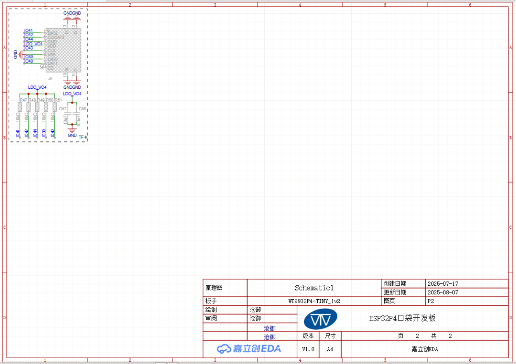Click the creation date 2025-07-17
Screen dimensions: 516x364
point(442,284)
